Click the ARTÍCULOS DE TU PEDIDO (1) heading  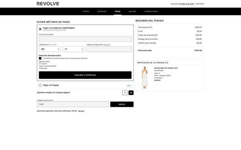[153, 63]
